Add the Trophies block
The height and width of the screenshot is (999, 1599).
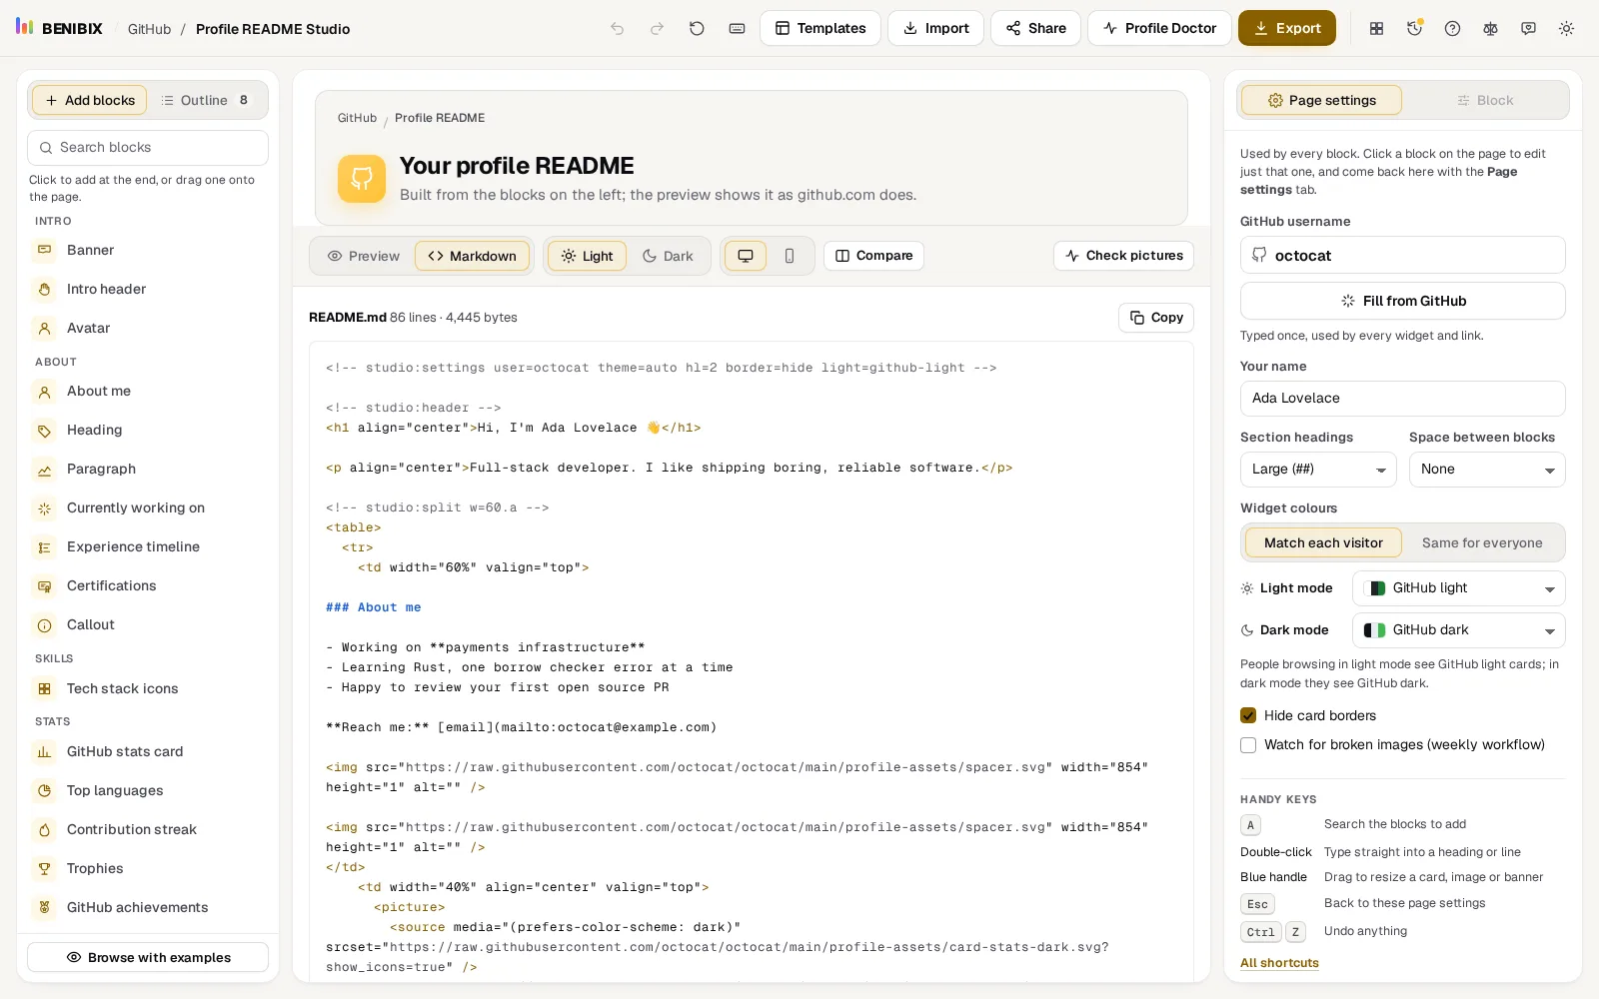148,868
